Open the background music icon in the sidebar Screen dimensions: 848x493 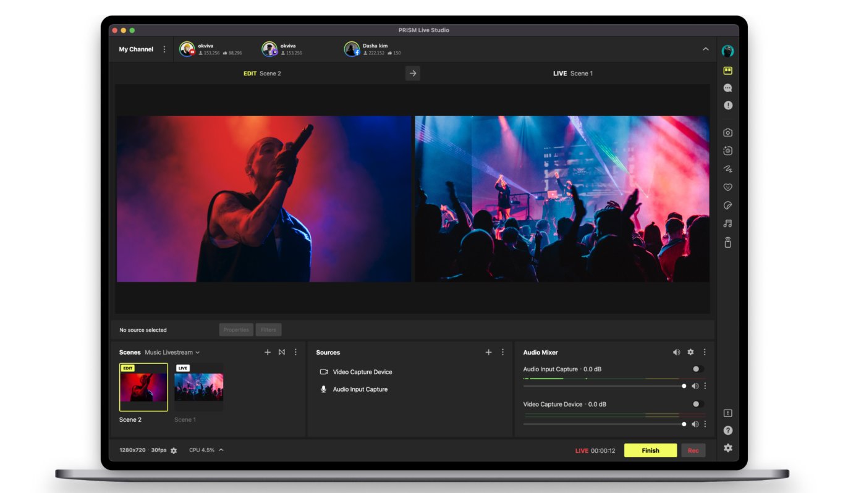(727, 223)
